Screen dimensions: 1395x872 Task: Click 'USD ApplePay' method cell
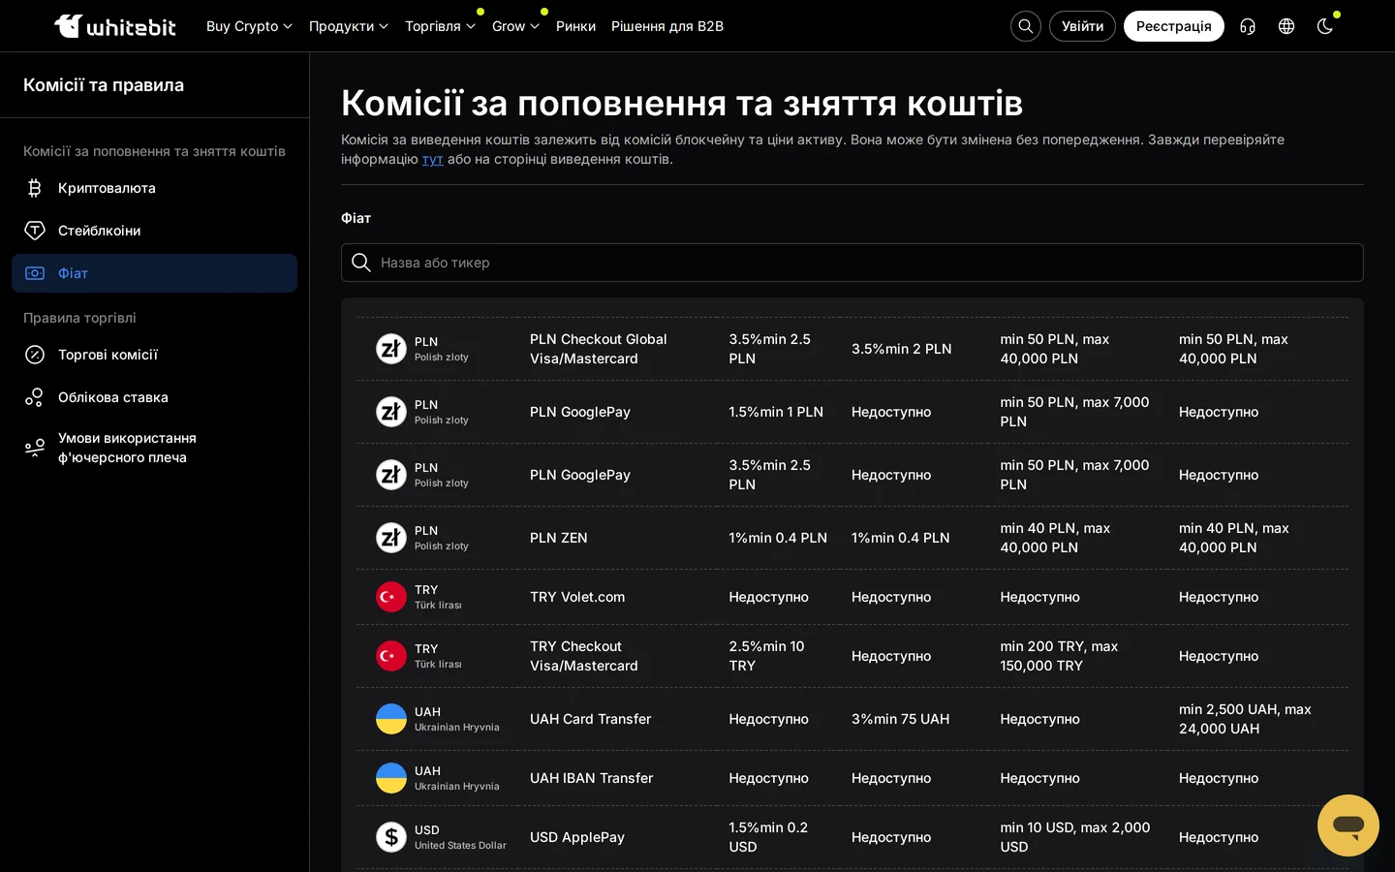tap(577, 837)
